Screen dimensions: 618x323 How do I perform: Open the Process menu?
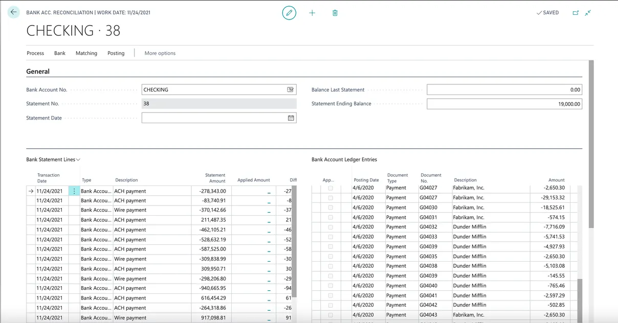35,53
